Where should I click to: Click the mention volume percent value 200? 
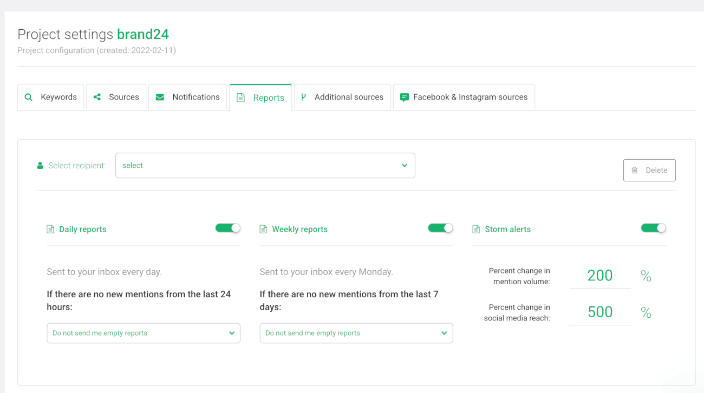[600, 276]
